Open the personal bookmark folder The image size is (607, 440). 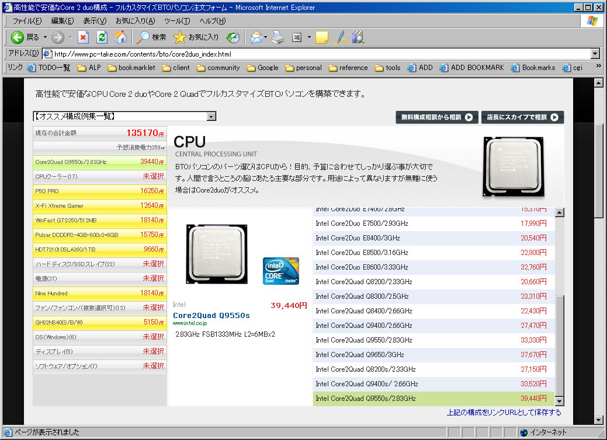click(303, 68)
